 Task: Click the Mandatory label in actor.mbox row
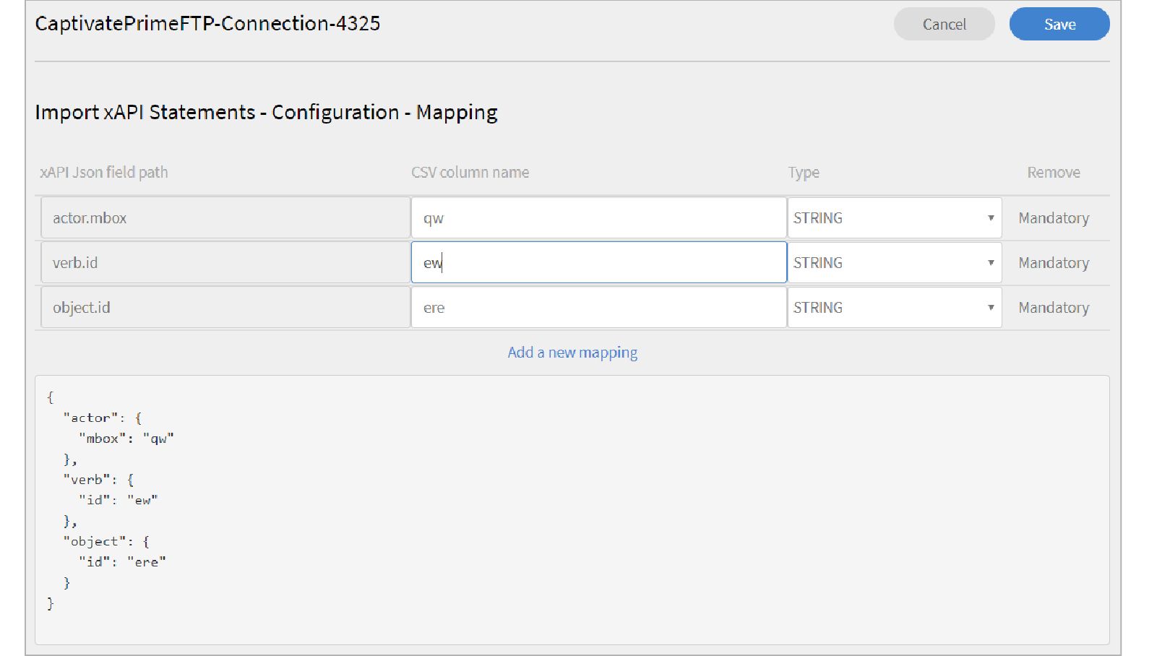pyautogui.click(x=1054, y=218)
